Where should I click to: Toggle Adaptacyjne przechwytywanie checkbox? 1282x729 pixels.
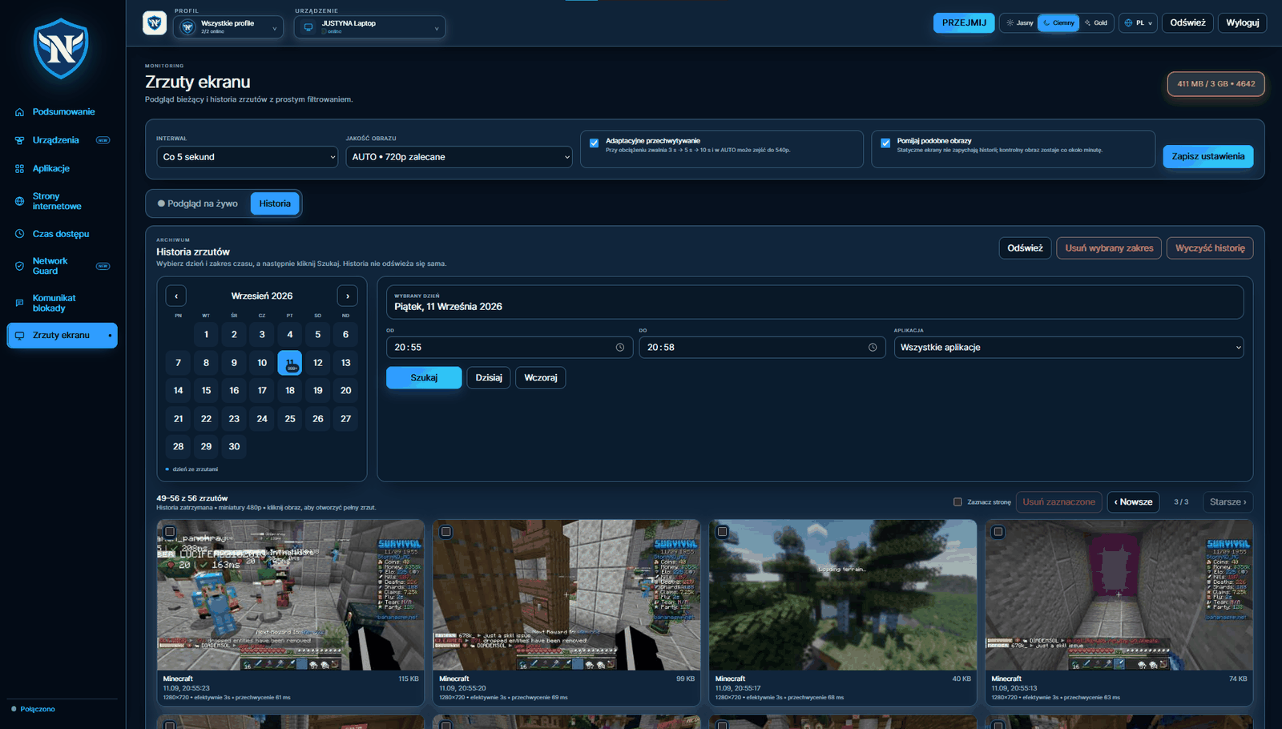coord(594,143)
